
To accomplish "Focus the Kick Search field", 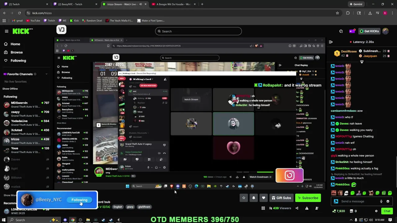I will [x=198, y=31].
